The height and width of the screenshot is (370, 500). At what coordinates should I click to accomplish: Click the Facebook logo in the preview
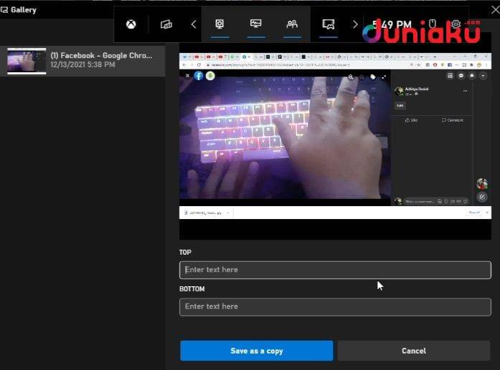coord(199,76)
